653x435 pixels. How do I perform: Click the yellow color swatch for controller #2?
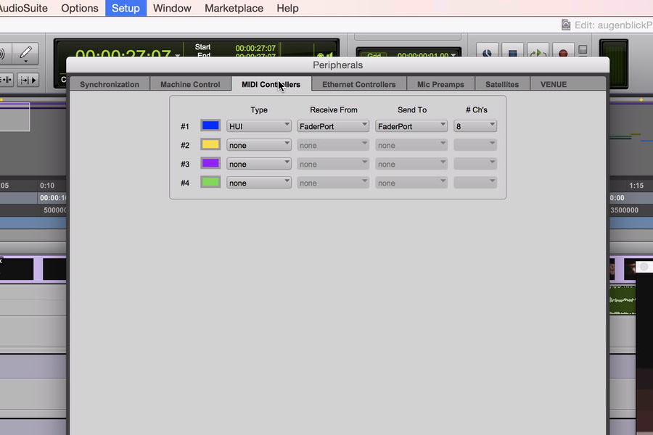point(210,145)
